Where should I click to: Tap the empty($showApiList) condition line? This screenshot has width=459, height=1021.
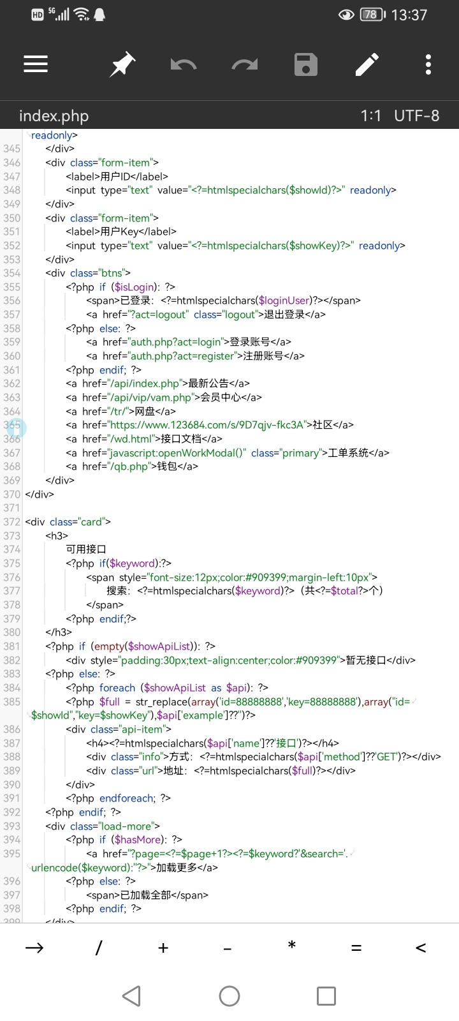pos(131,646)
